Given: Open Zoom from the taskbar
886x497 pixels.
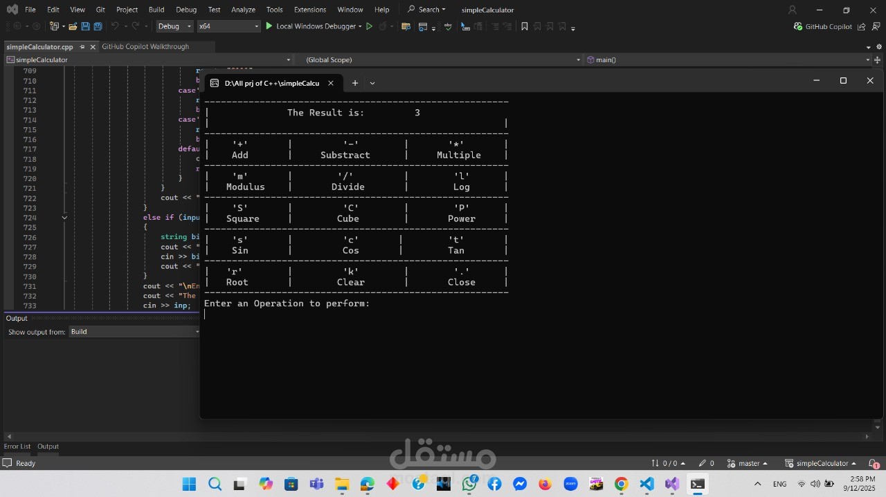Looking at the screenshot, I should (570, 484).
